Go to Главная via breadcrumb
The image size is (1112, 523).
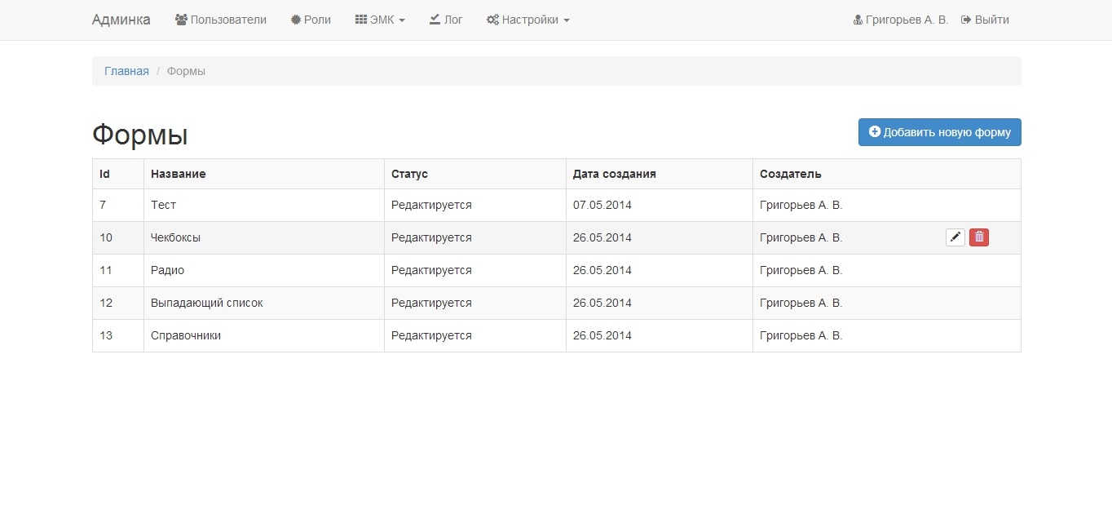point(126,71)
